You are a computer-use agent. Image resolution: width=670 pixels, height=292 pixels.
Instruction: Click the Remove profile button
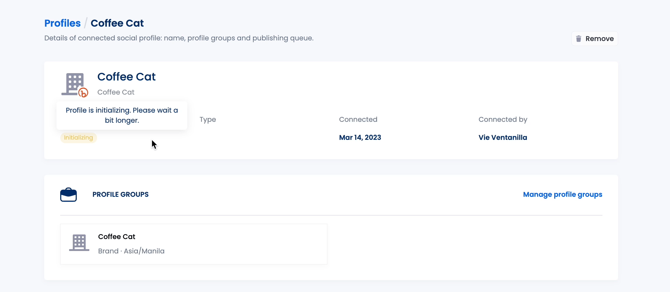pos(594,39)
